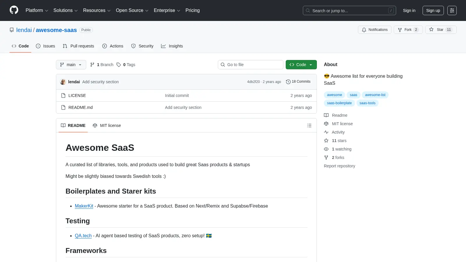The image size is (466, 262).
Task: Select the MIT license tab in file viewer
Action: pos(107,125)
